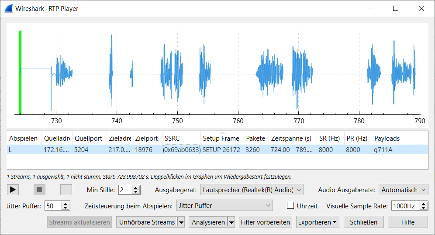Sort by the SR (Hz) column header
Image resolution: width=435 pixels, height=235 pixels.
pyautogui.click(x=330, y=138)
